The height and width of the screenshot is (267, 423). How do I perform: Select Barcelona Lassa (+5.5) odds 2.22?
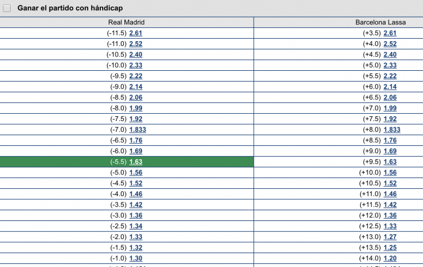tap(390, 76)
